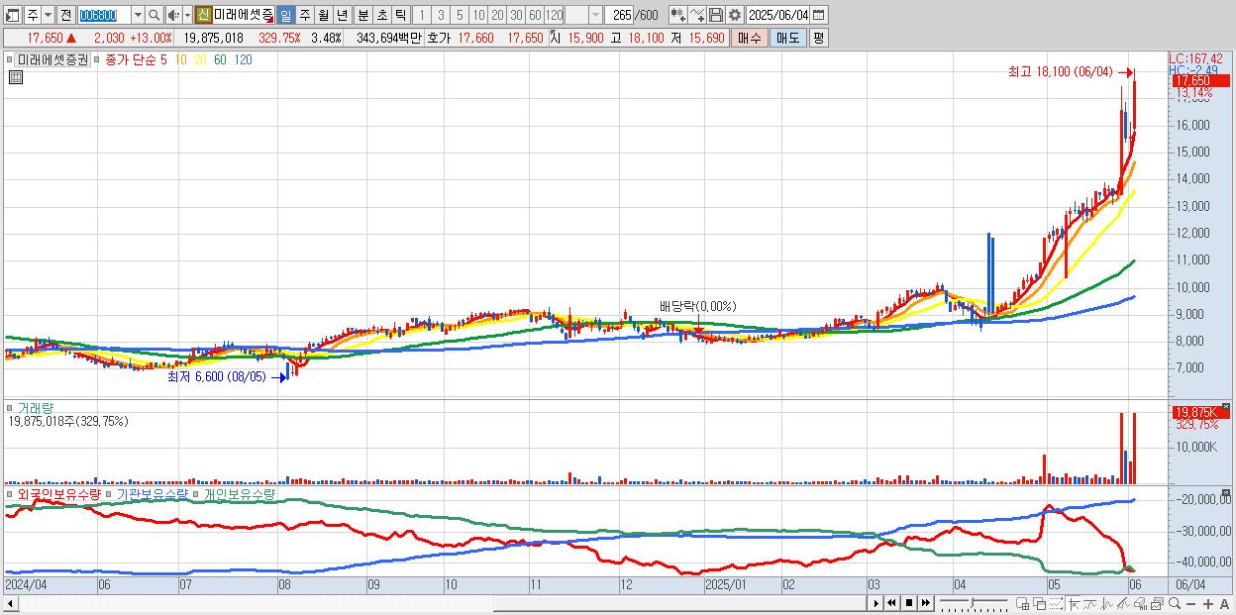Image resolution: width=1236 pixels, height=615 pixels.
Task: Select the 주 (weekly) period toggle
Action: click(x=304, y=15)
